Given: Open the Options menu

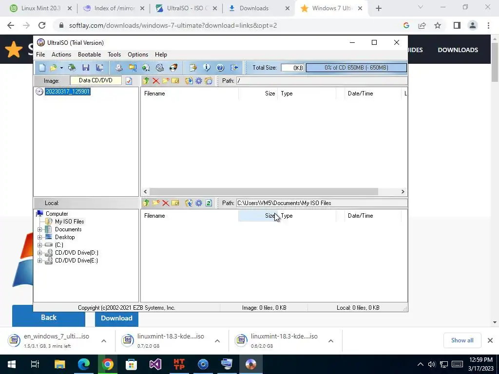Looking at the screenshot, I should click(x=138, y=55).
